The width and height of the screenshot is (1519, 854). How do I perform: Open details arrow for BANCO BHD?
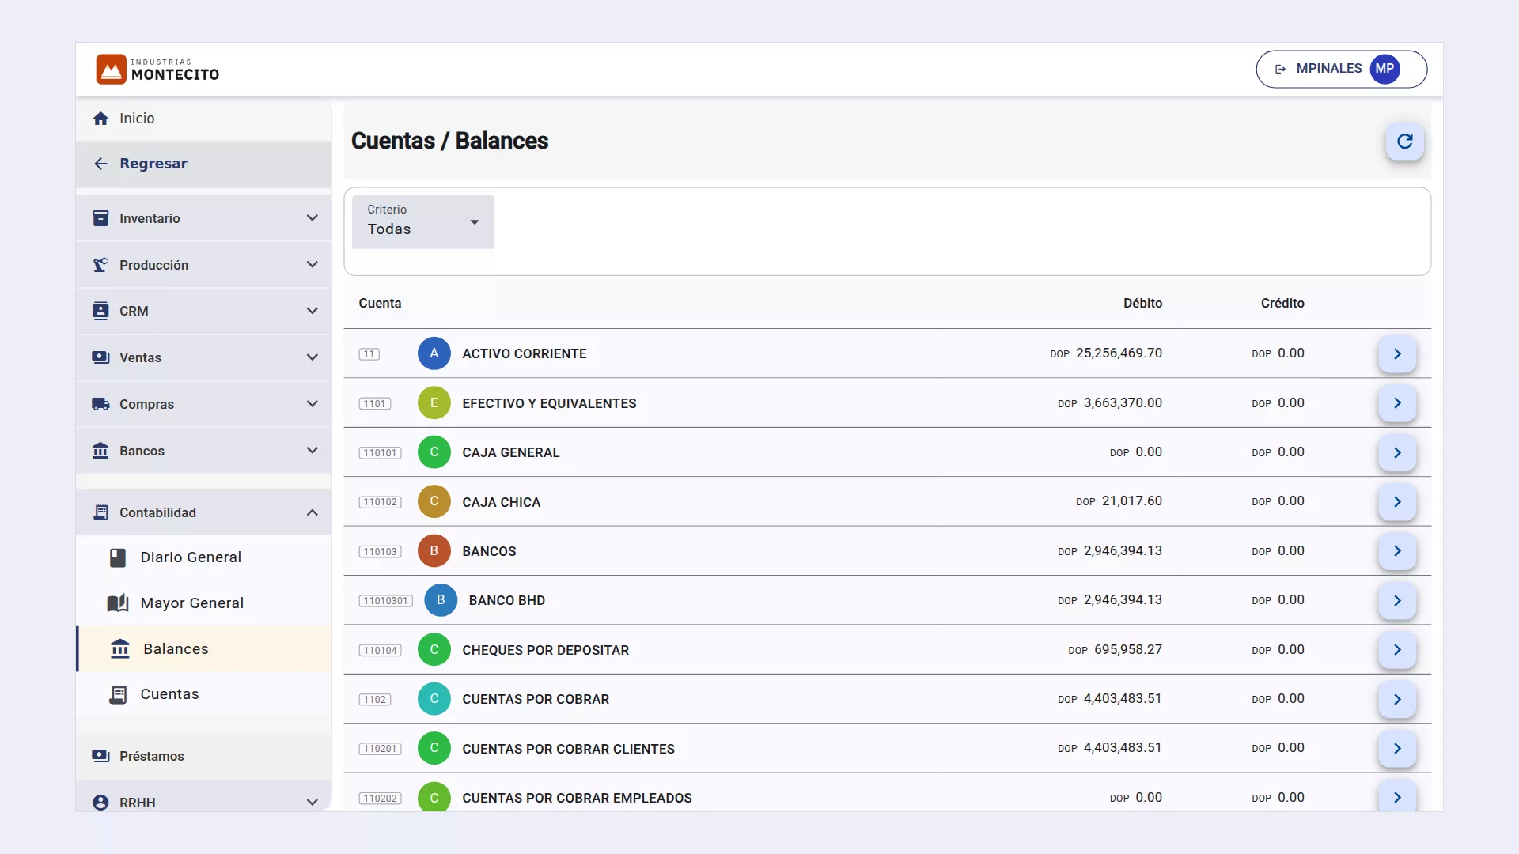pyautogui.click(x=1397, y=601)
